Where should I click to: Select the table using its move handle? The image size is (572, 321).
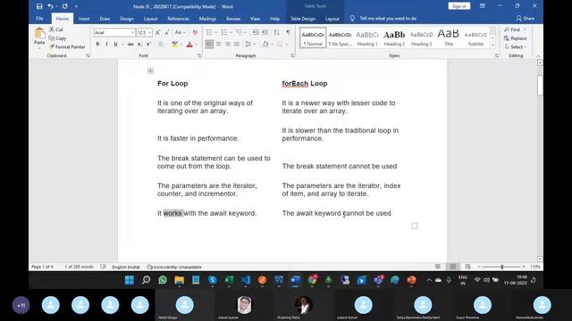point(150,71)
